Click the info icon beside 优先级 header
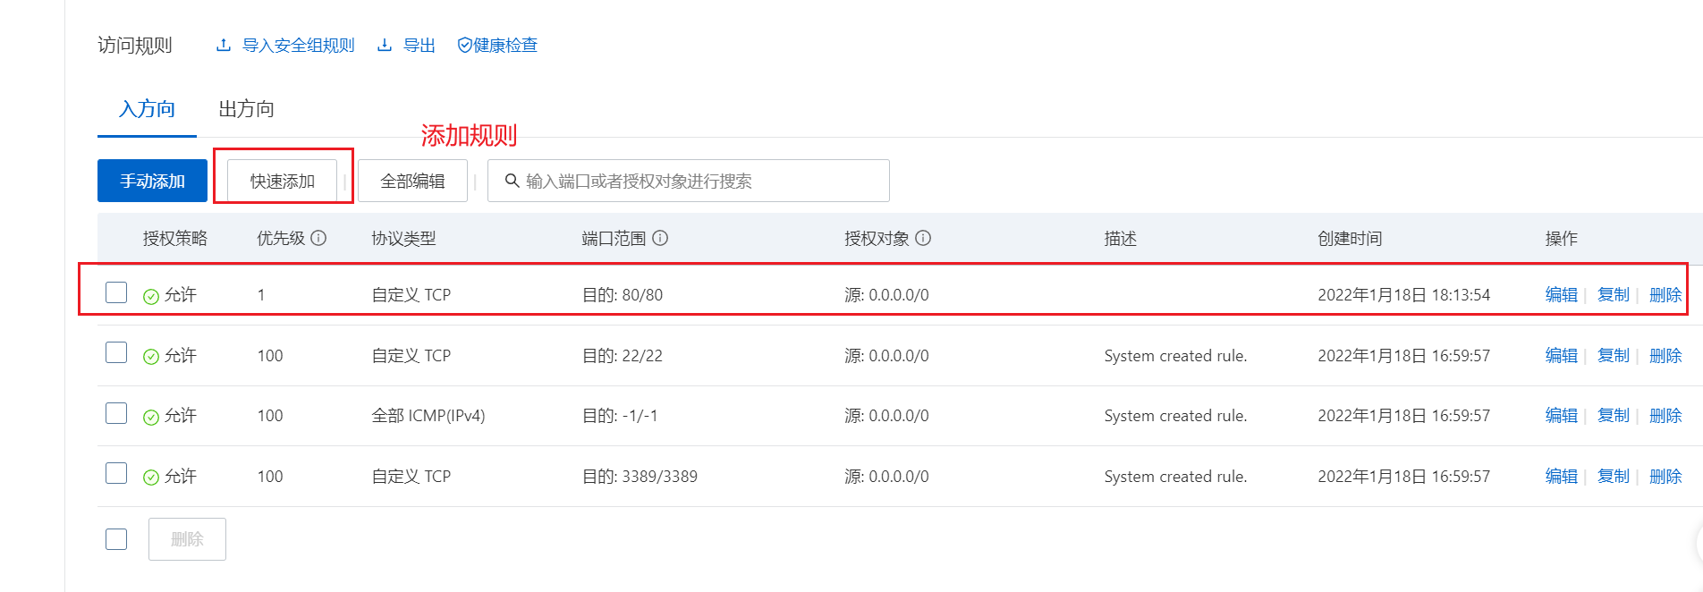1703x592 pixels. (318, 238)
